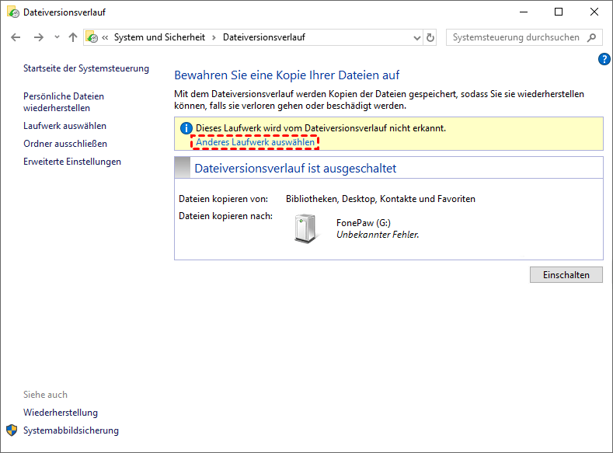Select 'System und Sicherheit' breadcrumb

coord(158,37)
